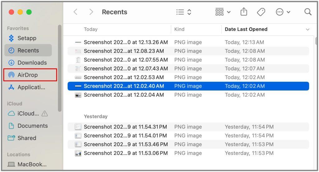The image size is (319, 172).
Task: Open the ellipsis action menu
Action: [279, 12]
